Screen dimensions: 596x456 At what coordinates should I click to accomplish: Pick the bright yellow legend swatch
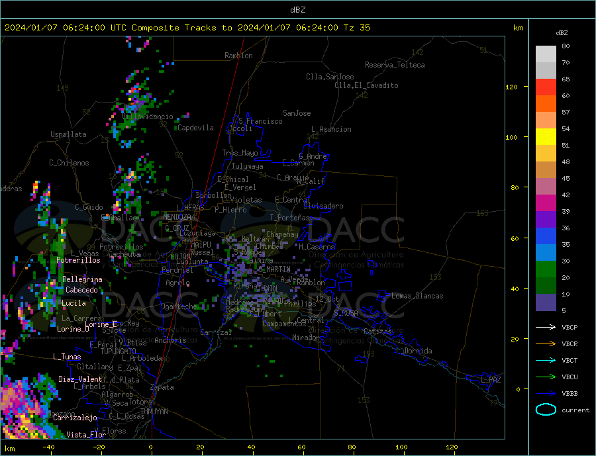point(546,137)
